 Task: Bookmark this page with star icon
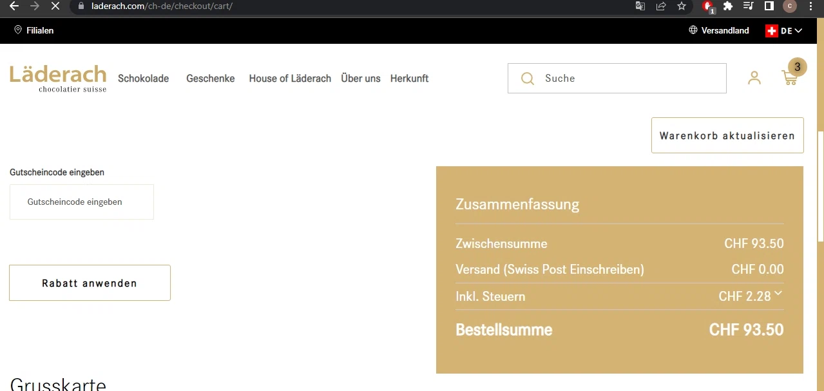pyautogui.click(x=682, y=6)
